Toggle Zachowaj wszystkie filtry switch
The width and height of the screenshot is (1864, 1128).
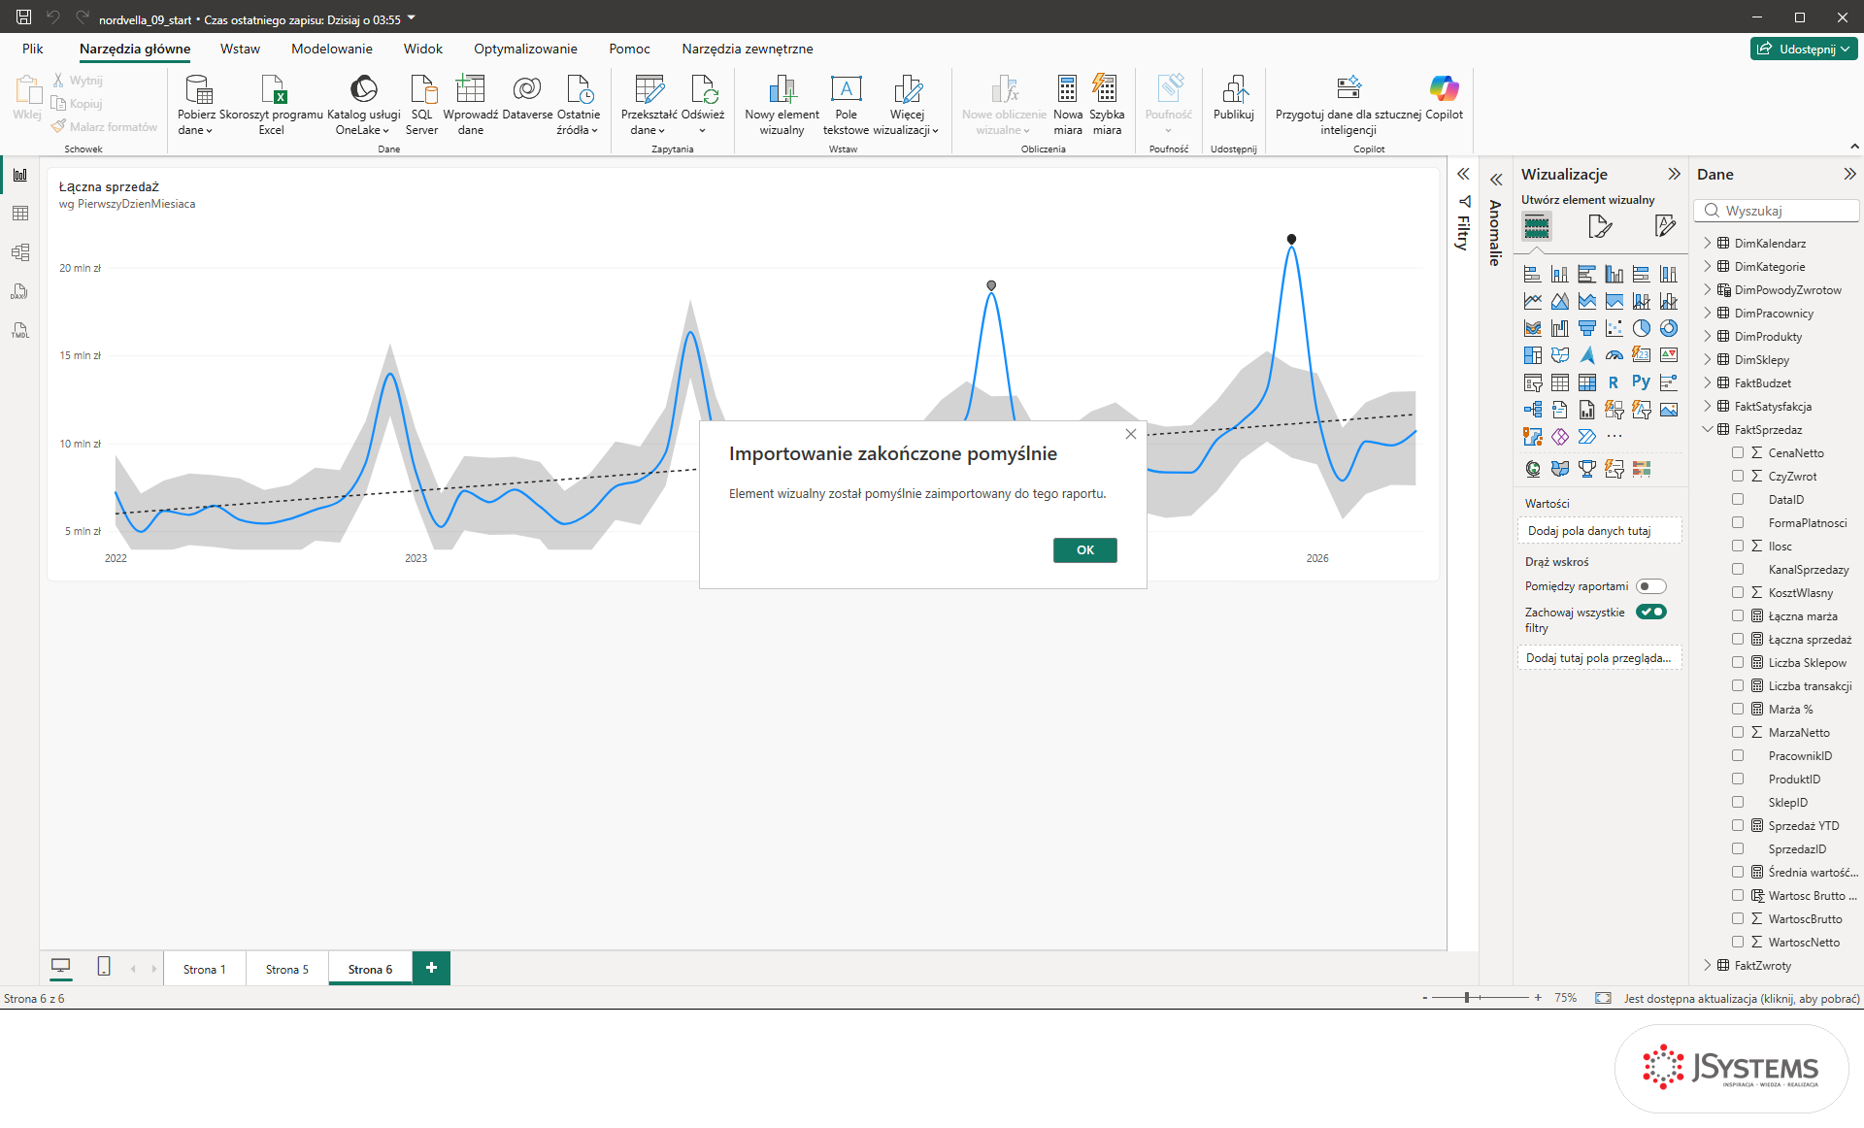(1650, 612)
